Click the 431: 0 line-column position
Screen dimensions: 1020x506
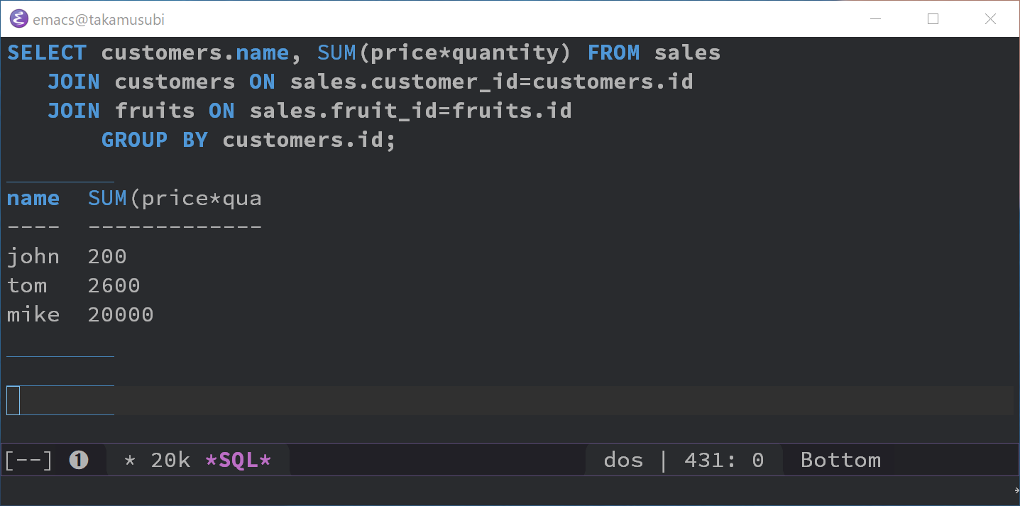click(x=724, y=461)
